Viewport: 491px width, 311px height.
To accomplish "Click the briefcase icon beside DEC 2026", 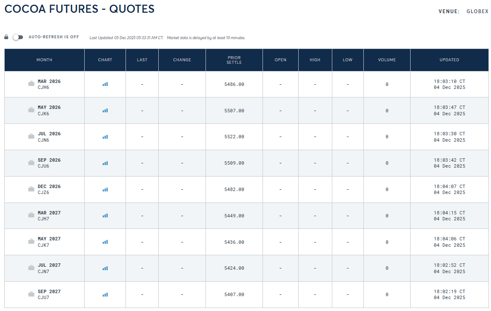I will pyautogui.click(x=31, y=189).
